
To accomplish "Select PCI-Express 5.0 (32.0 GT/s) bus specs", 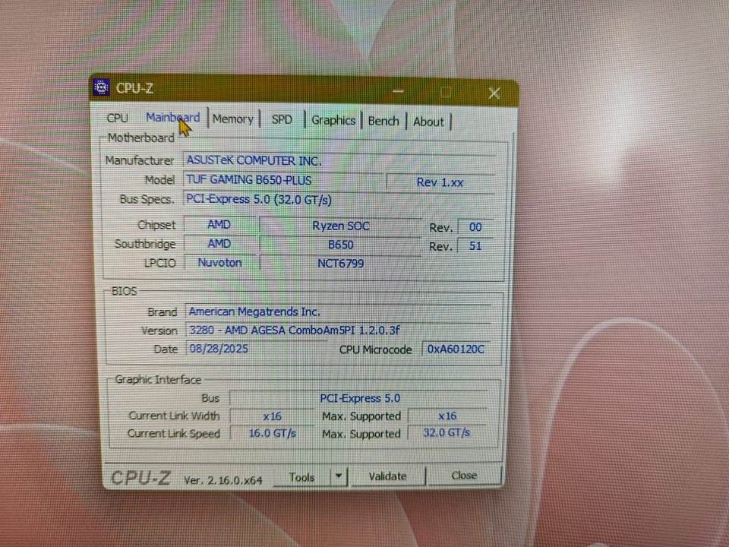I will 339,200.
